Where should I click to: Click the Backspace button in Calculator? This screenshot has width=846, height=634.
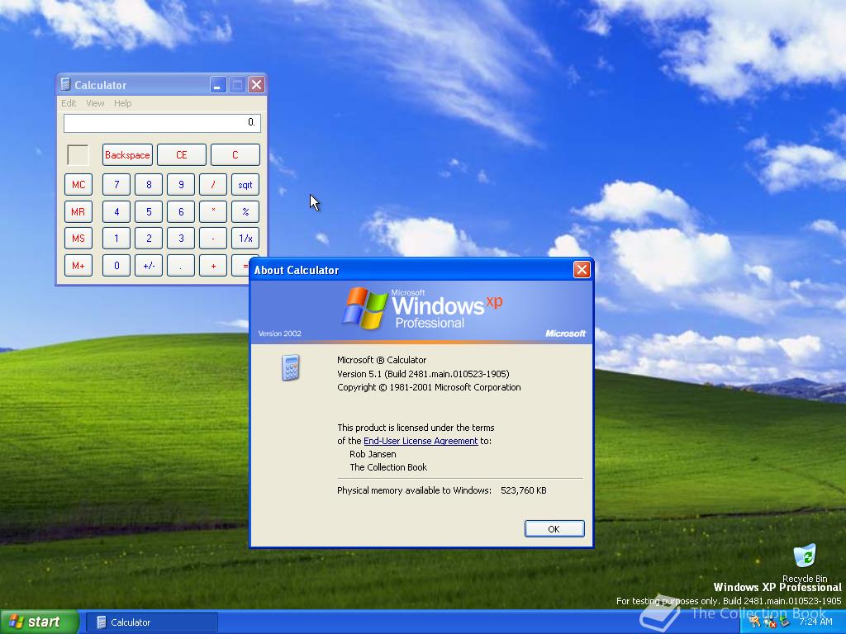[127, 154]
